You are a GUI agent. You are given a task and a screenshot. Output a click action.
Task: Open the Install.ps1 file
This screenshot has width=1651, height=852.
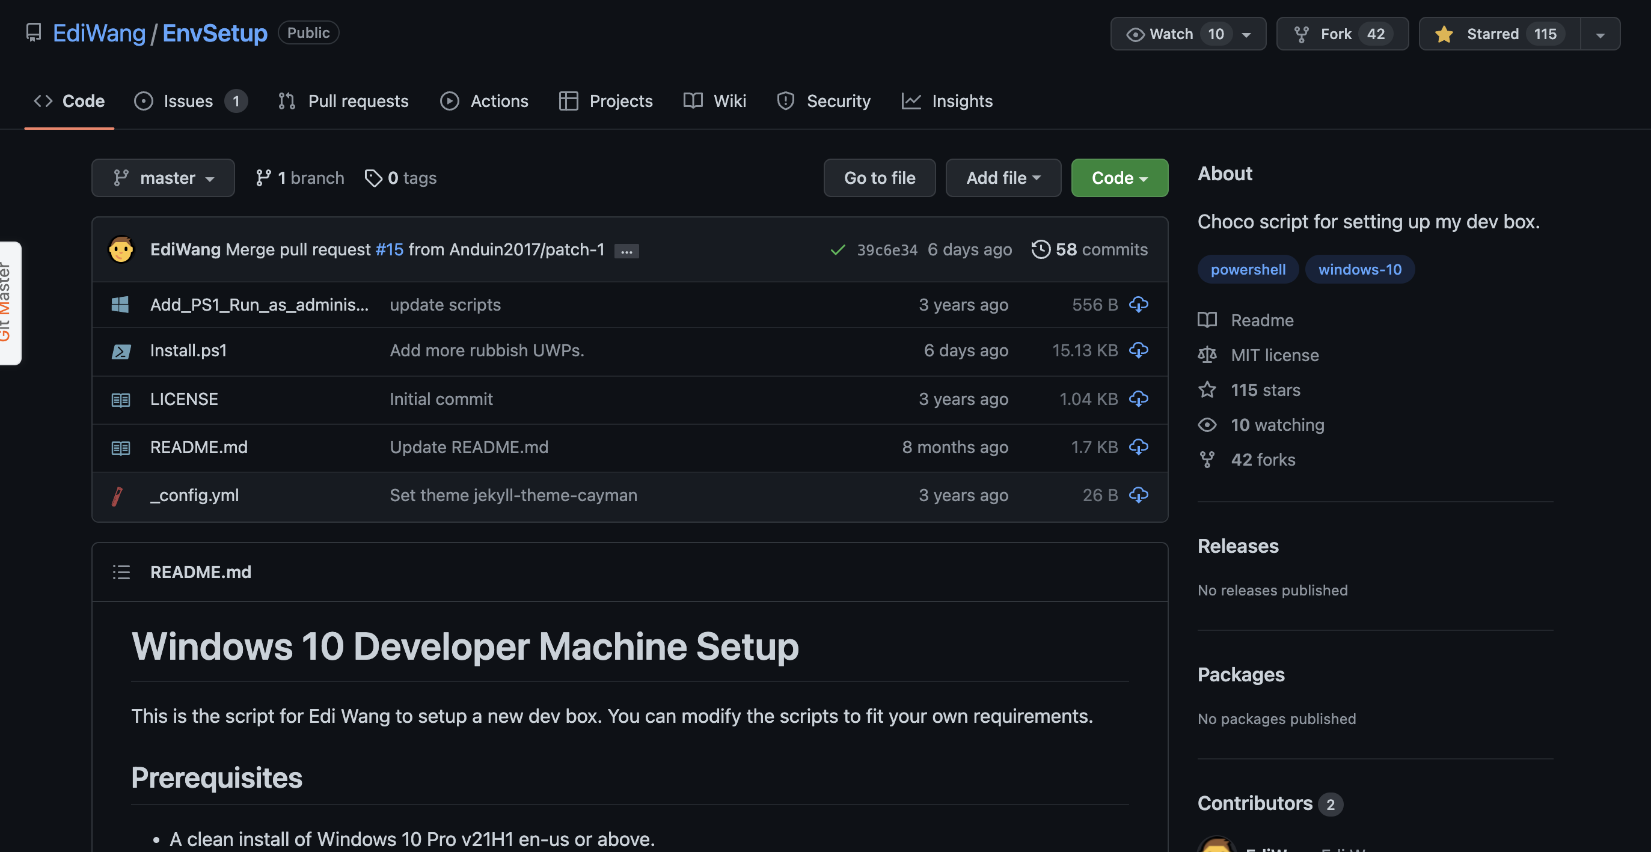[188, 350]
